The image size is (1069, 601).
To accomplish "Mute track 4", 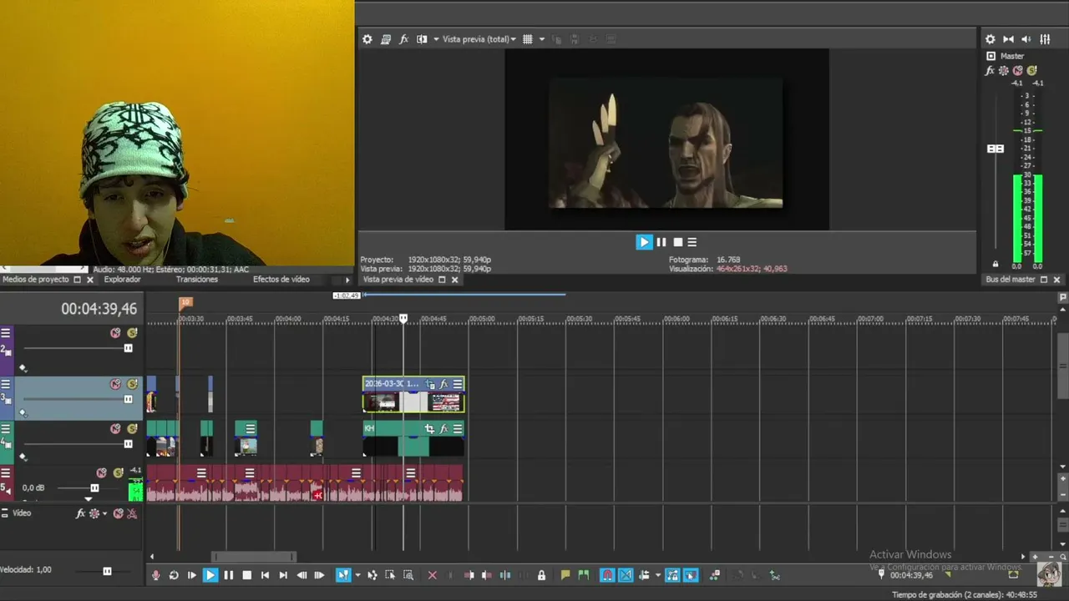I will (115, 429).
